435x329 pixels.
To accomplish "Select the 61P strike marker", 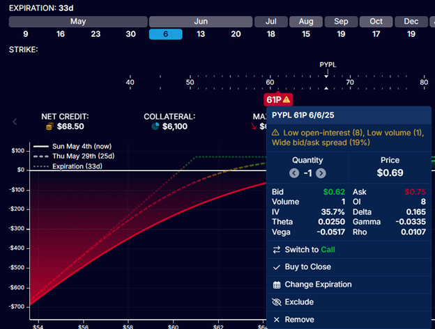I will click(x=278, y=99).
